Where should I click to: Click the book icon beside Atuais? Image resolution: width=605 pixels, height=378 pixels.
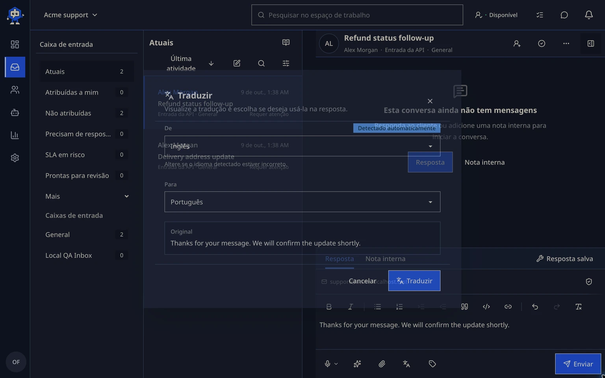pos(286,43)
